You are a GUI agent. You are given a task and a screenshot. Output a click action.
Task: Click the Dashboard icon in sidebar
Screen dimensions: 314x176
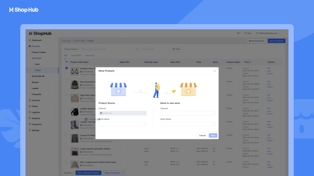(x=30, y=40)
